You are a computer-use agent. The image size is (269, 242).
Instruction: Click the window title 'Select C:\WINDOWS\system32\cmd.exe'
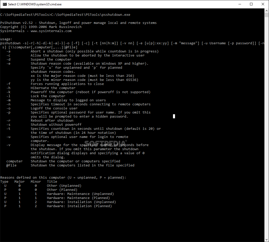click(35, 4)
